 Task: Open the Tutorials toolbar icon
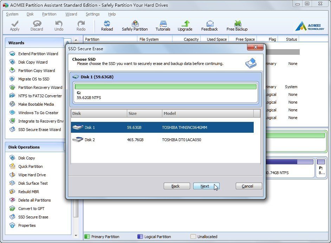click(163, 24)
